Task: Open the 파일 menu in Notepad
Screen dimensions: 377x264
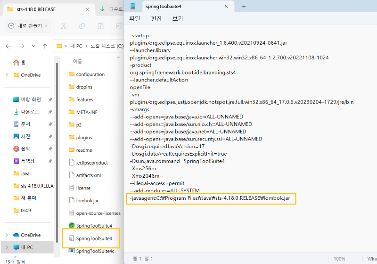Action: tap(135, 18)
